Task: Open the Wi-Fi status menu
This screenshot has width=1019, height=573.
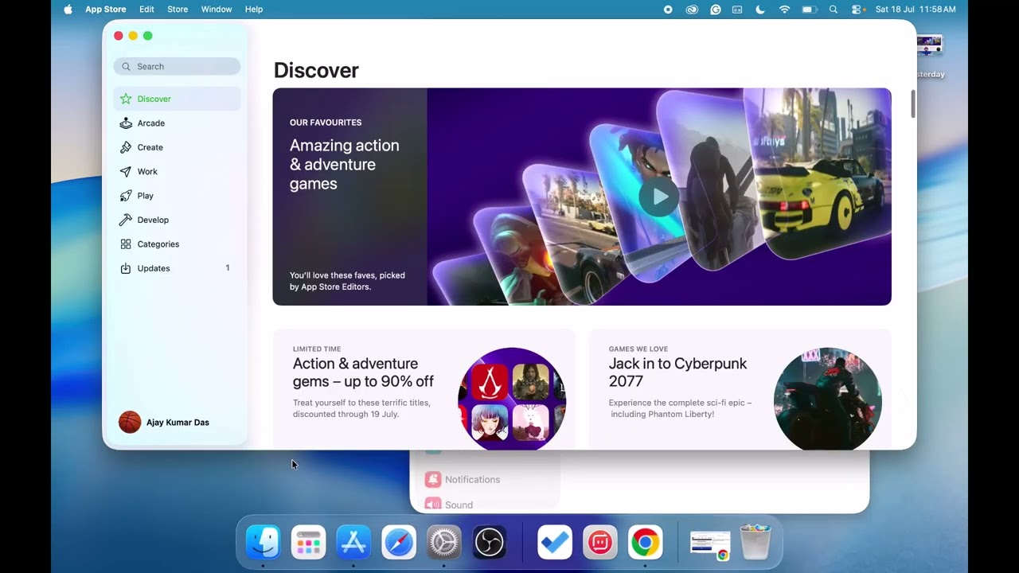Action: (784, 10)
